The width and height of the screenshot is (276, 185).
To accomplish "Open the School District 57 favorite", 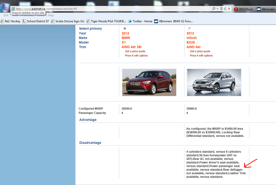I will click(x=35, y=21).
